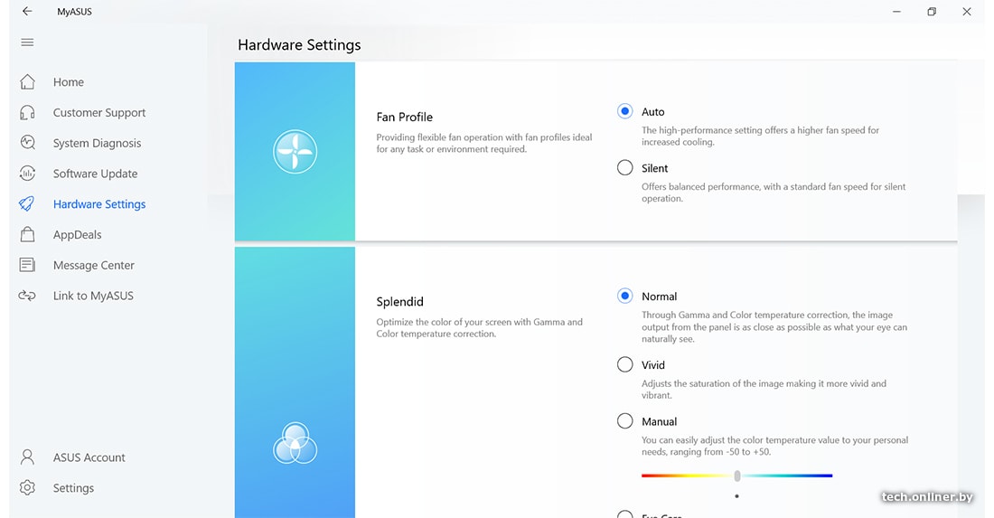This screenshot has height=518, width=994.
Task: Click the Hardware Settings rocket icon
Action: 27,203
